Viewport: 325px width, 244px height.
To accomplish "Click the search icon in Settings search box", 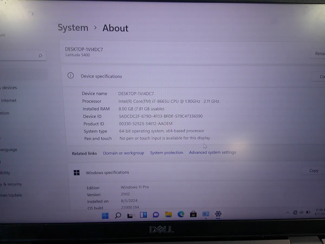I will (x=40, y=56).
